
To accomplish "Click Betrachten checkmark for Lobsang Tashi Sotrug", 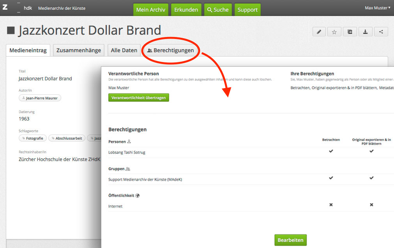I will click(331, 151).
